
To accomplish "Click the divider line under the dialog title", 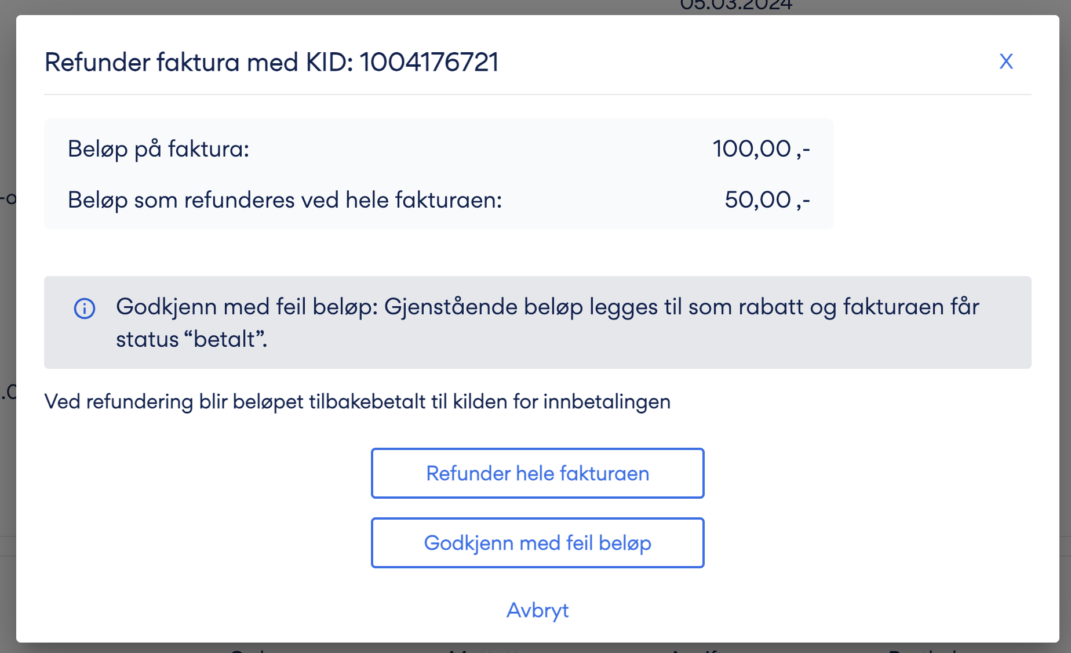I will pyautogui.click(x=537, y=94).
